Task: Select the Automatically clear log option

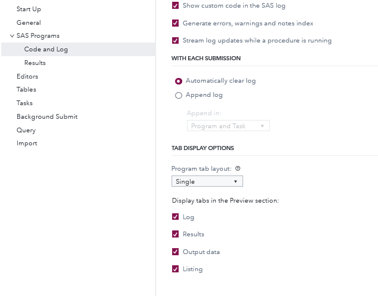Action: tap(179, 81)
